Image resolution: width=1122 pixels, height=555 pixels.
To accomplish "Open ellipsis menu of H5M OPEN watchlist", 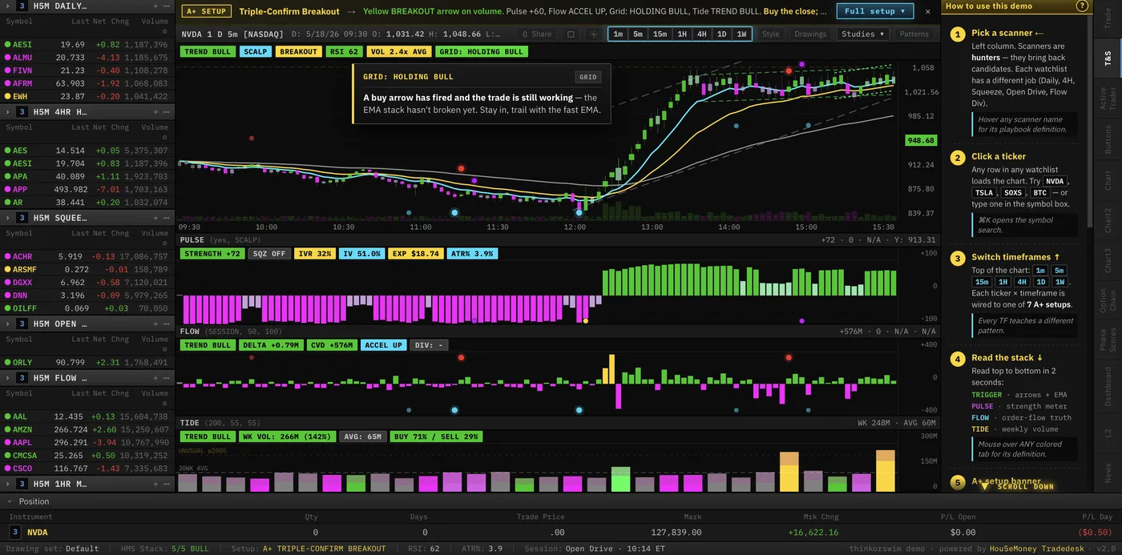I will coord(166,324).
